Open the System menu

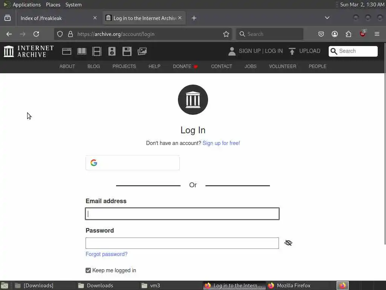pyautogui.click(x=74, y=5)
